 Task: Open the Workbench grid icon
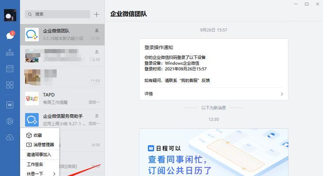coord(10,85)
